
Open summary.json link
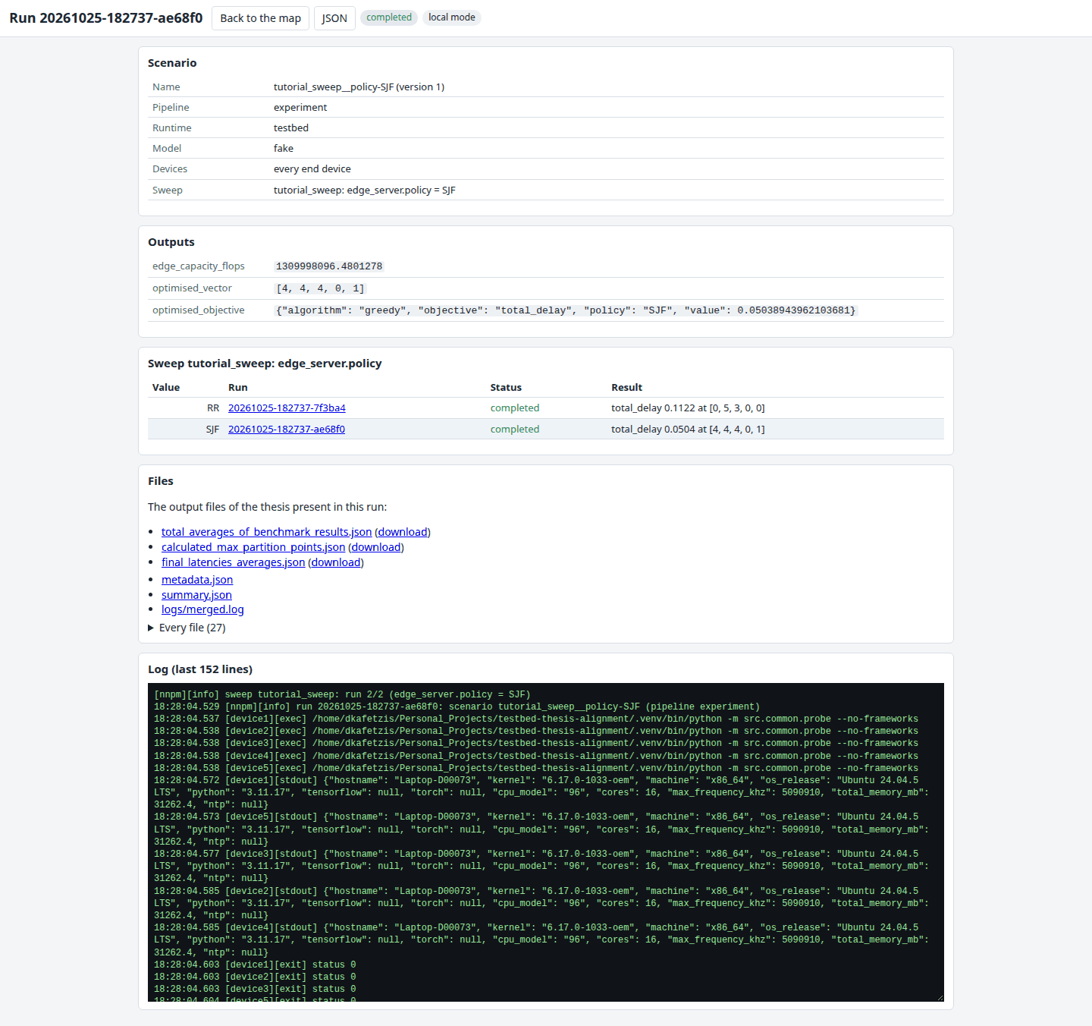point(196,595)
